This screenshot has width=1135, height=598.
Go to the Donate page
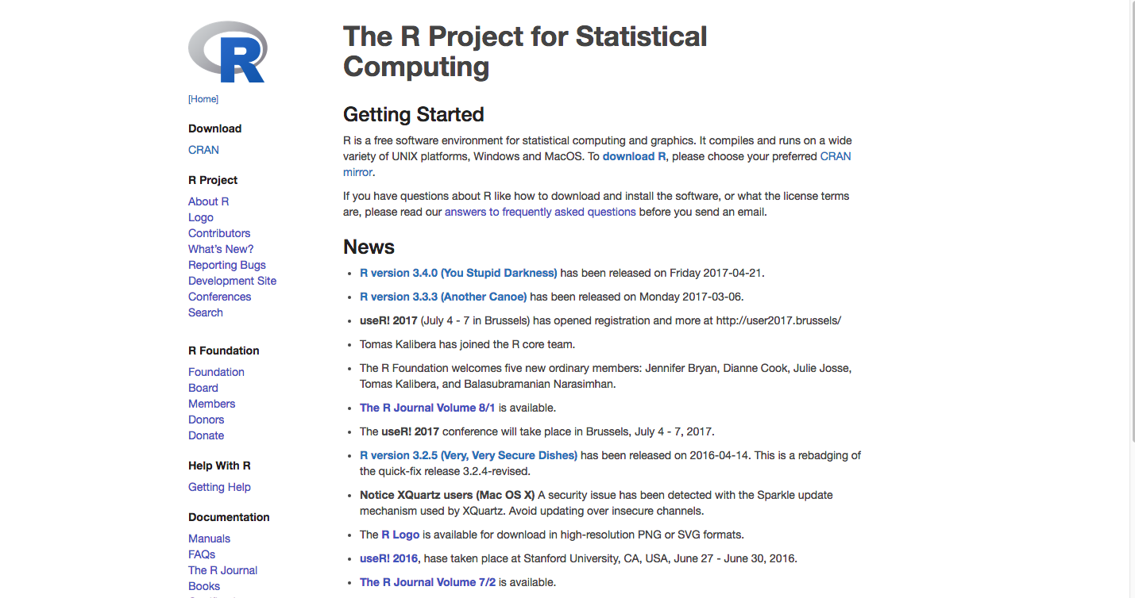coord(206,435)
